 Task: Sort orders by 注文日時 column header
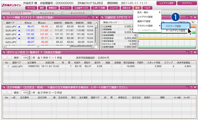pyautogui.click(x=42, y=98)
